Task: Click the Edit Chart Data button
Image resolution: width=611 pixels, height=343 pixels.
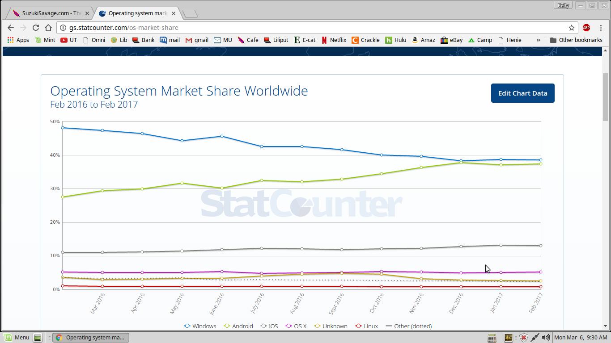Action: point(522,93)
